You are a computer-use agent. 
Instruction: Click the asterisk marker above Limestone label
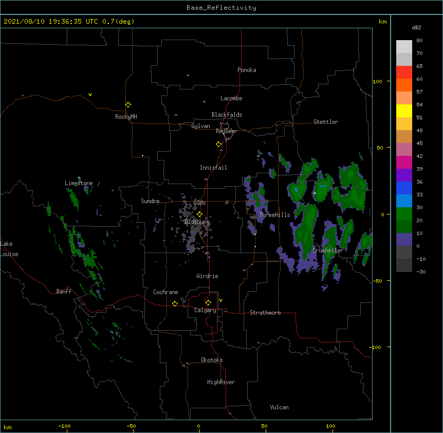(x=79, y=178)
